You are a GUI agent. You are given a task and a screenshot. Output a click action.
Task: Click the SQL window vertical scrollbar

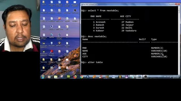click(179, 40)
